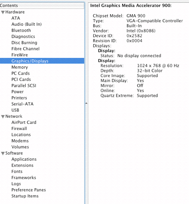The image size is (189, 204).
Task: Collapse the Hardware section triangle
Action: coord(3,12)
